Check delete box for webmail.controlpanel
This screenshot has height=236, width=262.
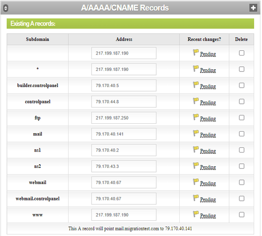click(242, 198)
